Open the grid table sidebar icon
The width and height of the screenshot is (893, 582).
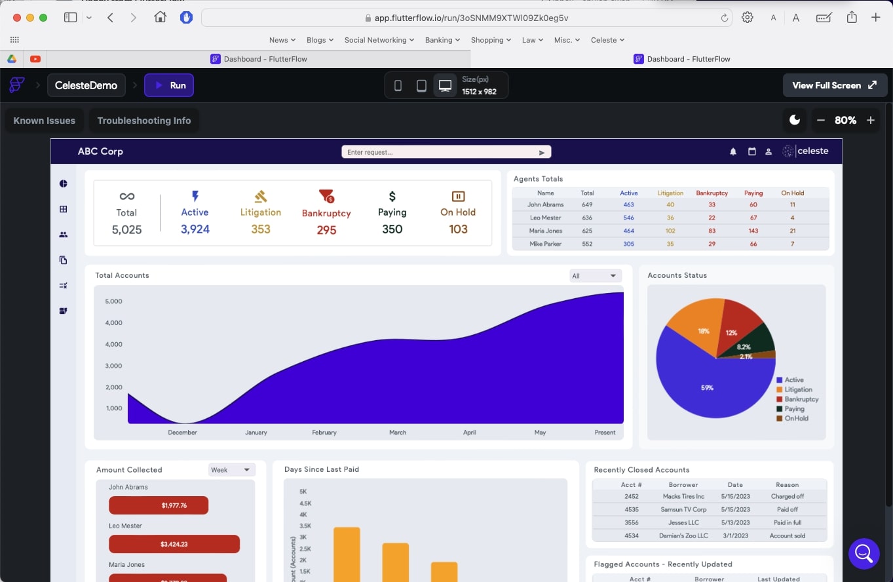coord(64,209)
